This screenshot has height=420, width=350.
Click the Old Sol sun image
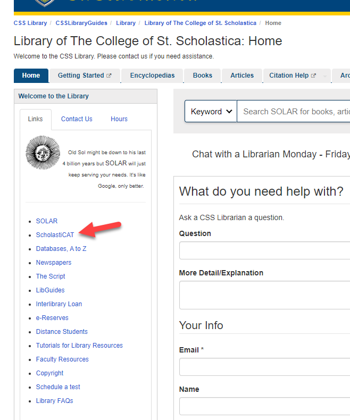pos(43,153)
